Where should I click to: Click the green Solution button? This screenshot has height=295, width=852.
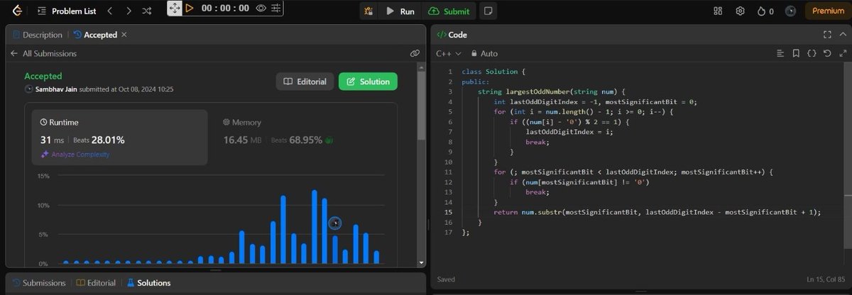368,82
